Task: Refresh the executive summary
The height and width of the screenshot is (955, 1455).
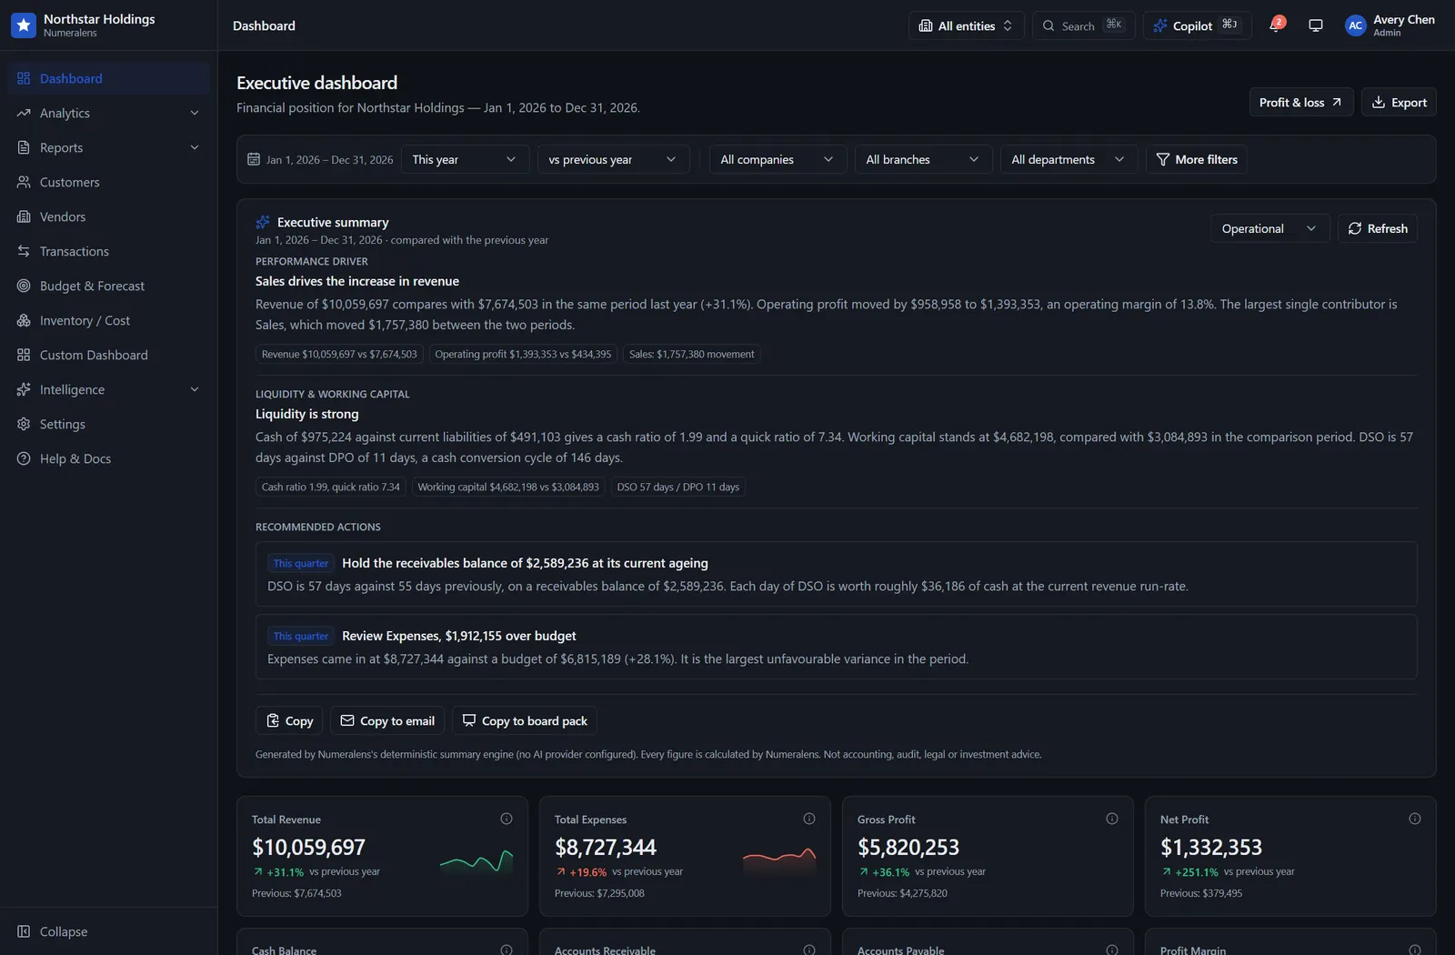Action: (x=1377, y=228)
